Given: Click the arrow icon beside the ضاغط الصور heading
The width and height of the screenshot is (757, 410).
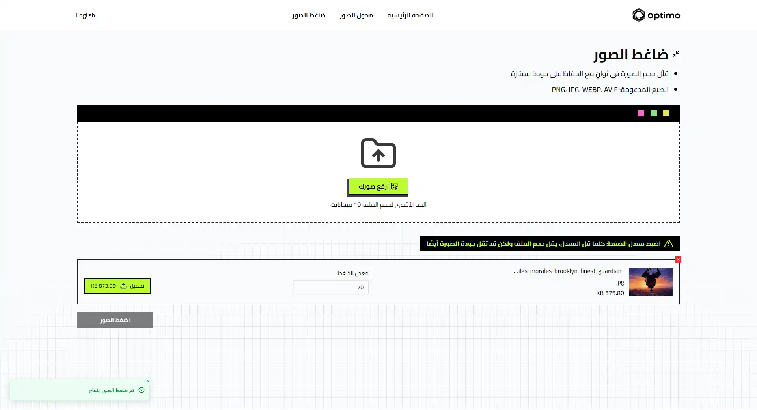Looking at the screenshot, I should (675, 54).
